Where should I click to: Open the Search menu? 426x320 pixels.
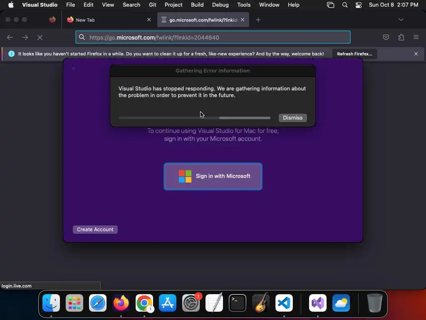[131, 5]
